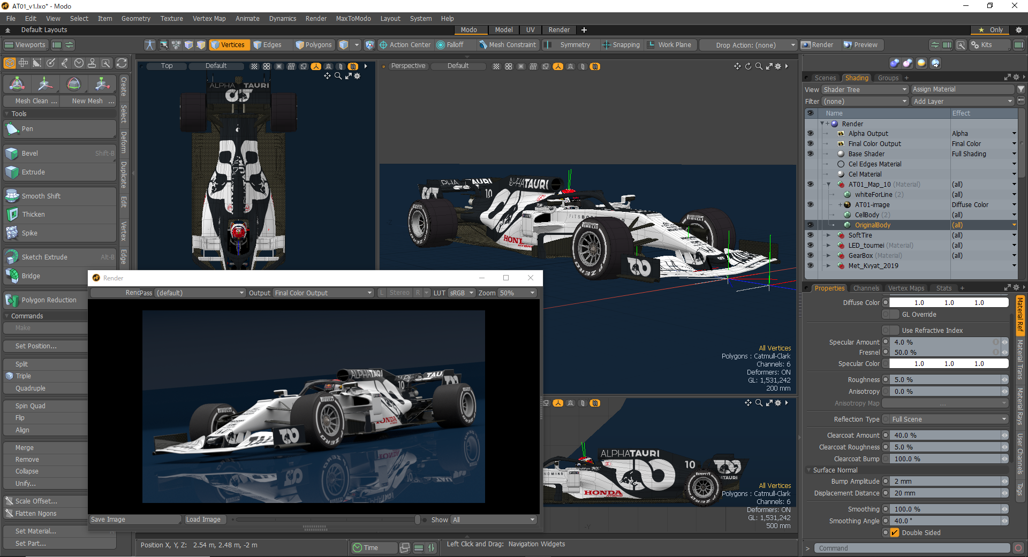Open the Vertex Map menu

click(x=209, y=19)
